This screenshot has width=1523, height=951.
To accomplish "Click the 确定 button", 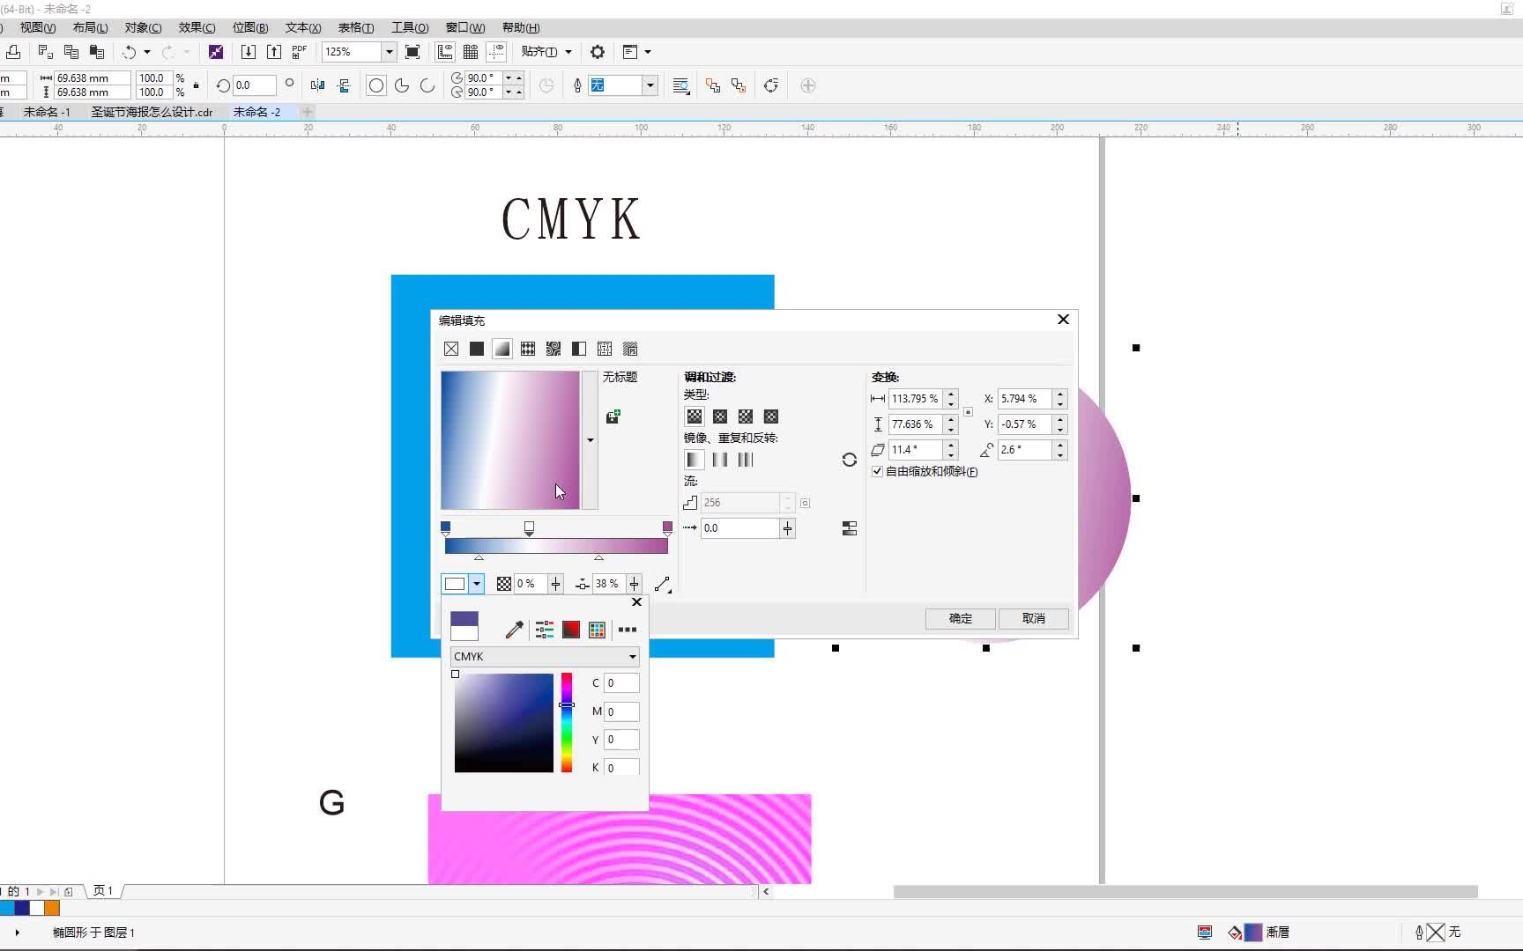I will click(961, 618).
